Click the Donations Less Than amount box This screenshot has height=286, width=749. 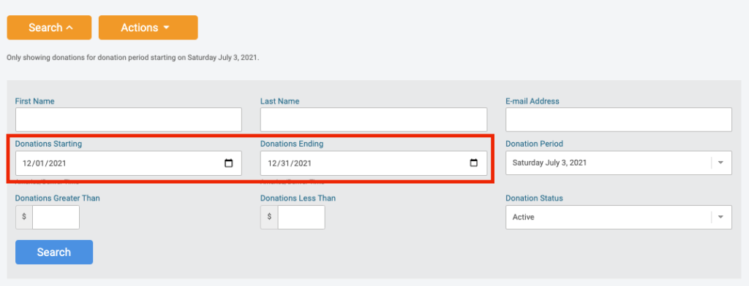pyautogui.click(x=301, y=217)
